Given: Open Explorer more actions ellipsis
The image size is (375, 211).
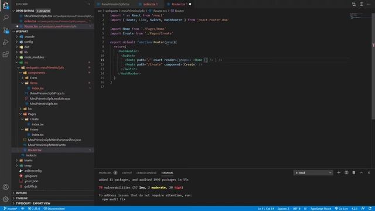Looking at the screenshot, I should [x=88, y=4].
